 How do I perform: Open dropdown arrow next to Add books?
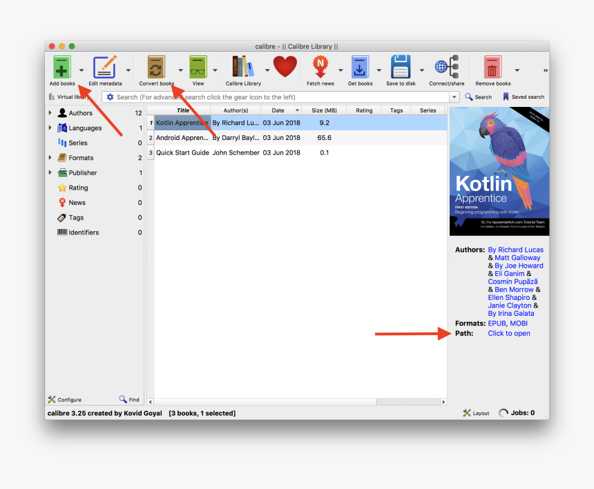pyautogui.click(x=82, y=70)
